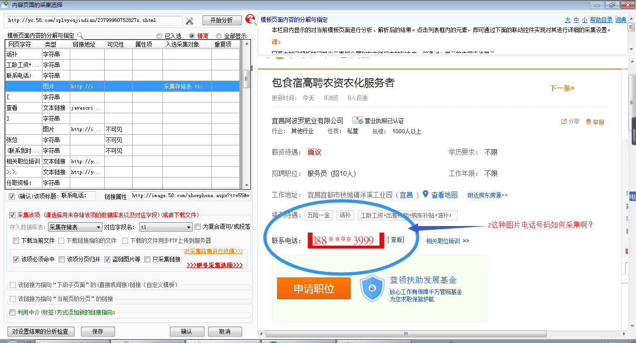Click the red question-mark help icon
The image size is (636, 343).
pos(250,20)
